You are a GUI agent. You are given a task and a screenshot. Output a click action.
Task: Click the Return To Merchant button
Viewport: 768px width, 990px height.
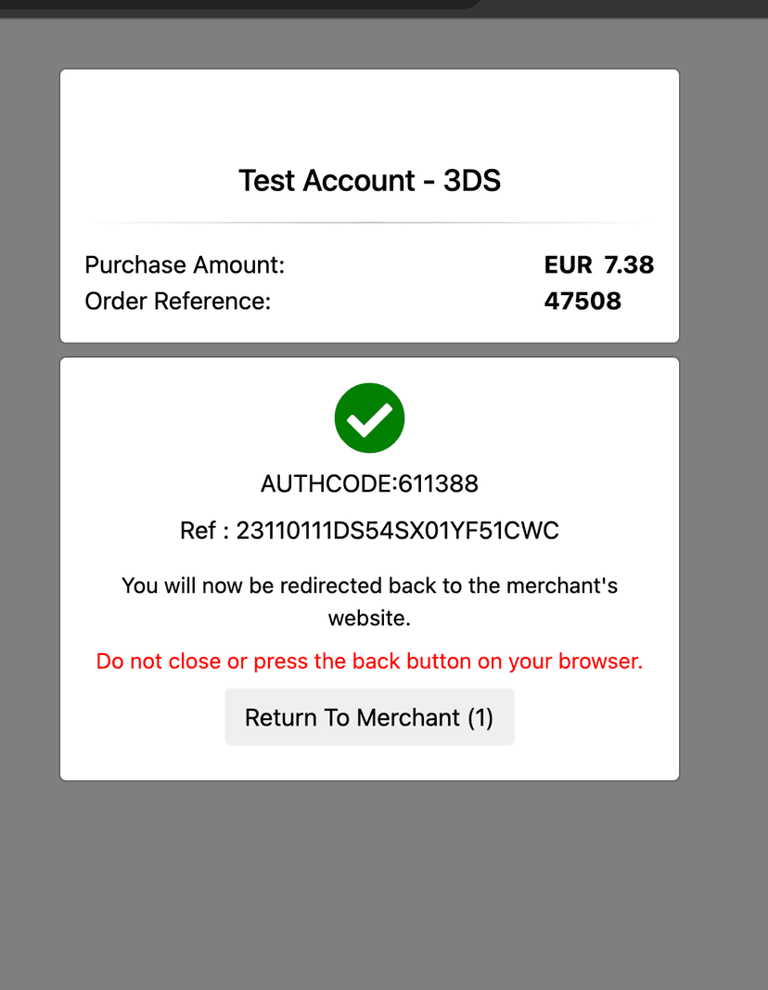point(369,717)
